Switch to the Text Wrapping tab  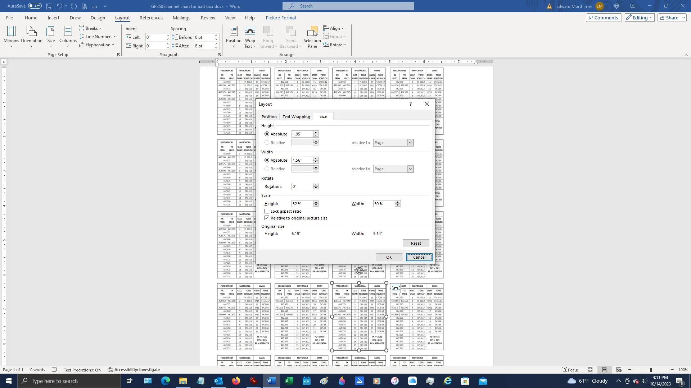click(296, 117)
